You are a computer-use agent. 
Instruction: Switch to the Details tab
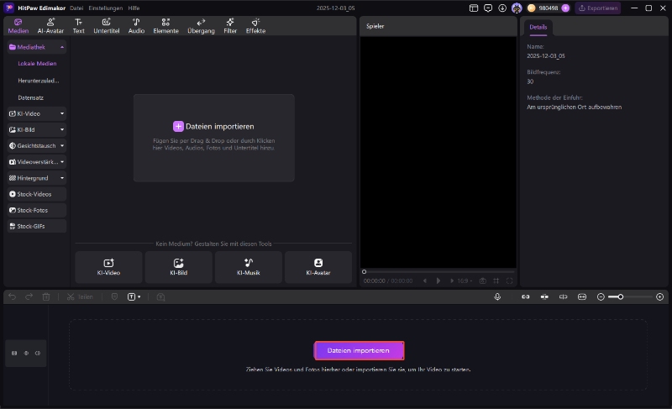tap(538, 27)
